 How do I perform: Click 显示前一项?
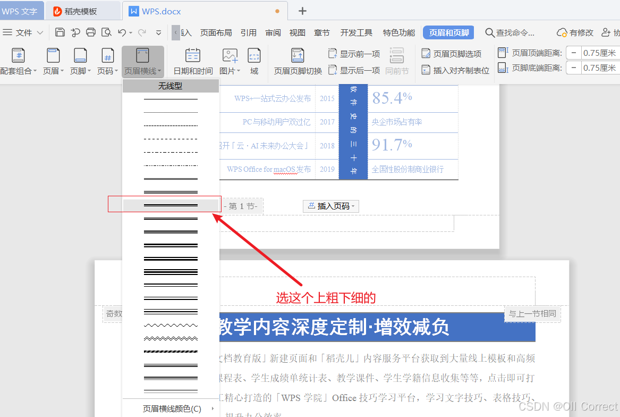point(354,54)
